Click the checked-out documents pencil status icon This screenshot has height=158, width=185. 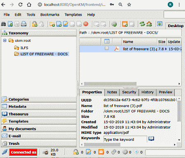[88, 152]
